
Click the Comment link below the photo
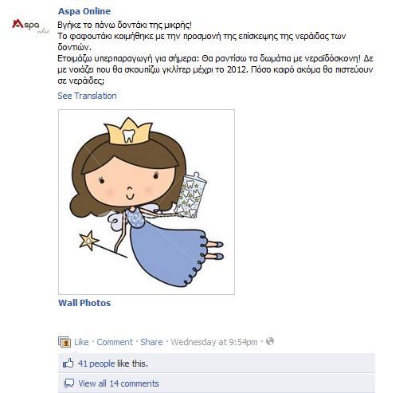[x=115, y=342]
